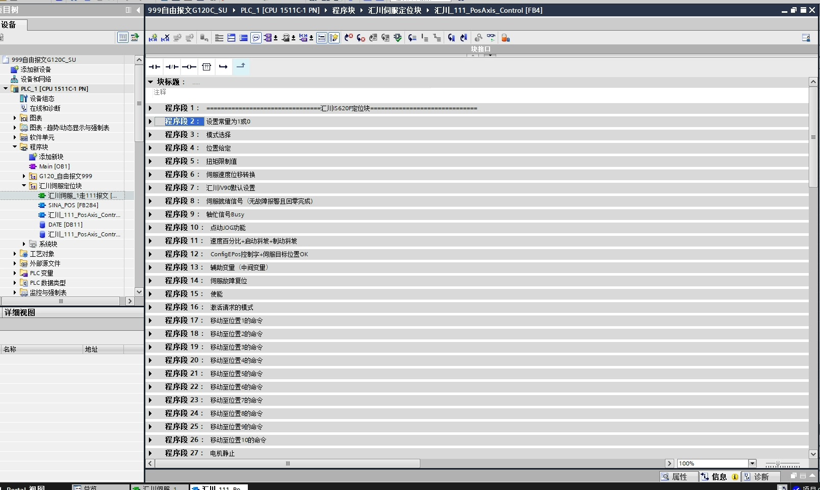This screenshot has height=490, width=820.
Task: Click the open all networks icon
Action: tap(232, 38)
